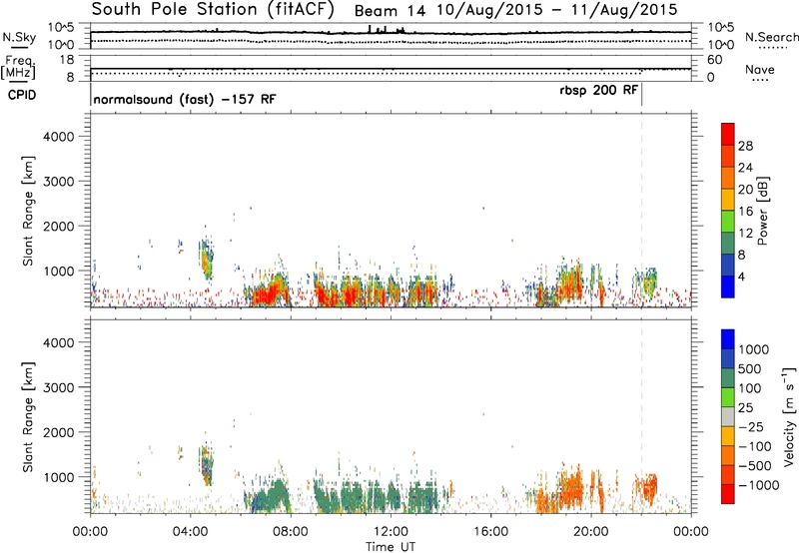The width and height of the screenshot is (799, 553).
Task: Click the light green 12-16 dB Power segment
Action: 728,222
